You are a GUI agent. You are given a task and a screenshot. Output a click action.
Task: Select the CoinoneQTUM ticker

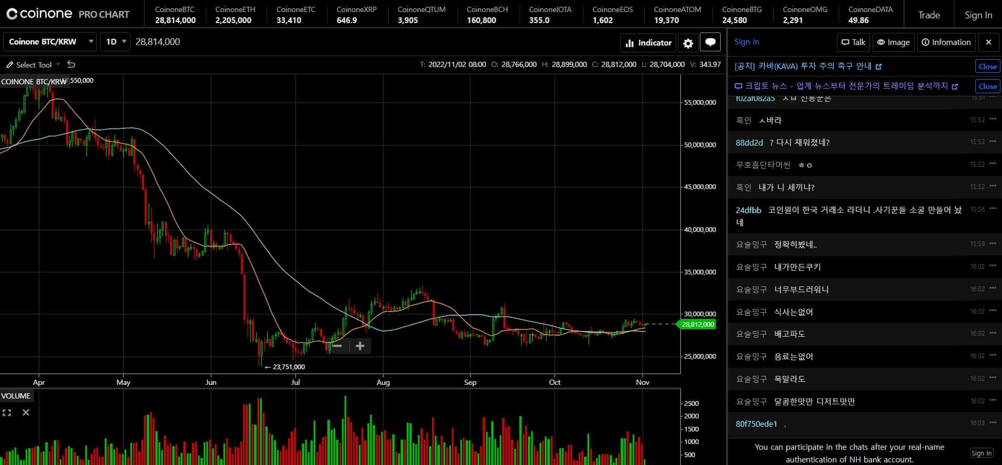pyautogui.click(x=421, y=15)
